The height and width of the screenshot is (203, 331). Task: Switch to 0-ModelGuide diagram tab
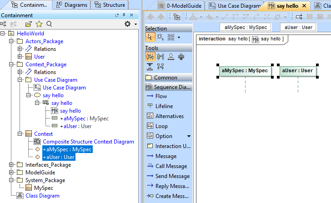click(x=180, y=6)
